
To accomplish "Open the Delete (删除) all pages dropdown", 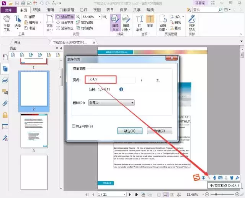I will (x=111, y=103).
